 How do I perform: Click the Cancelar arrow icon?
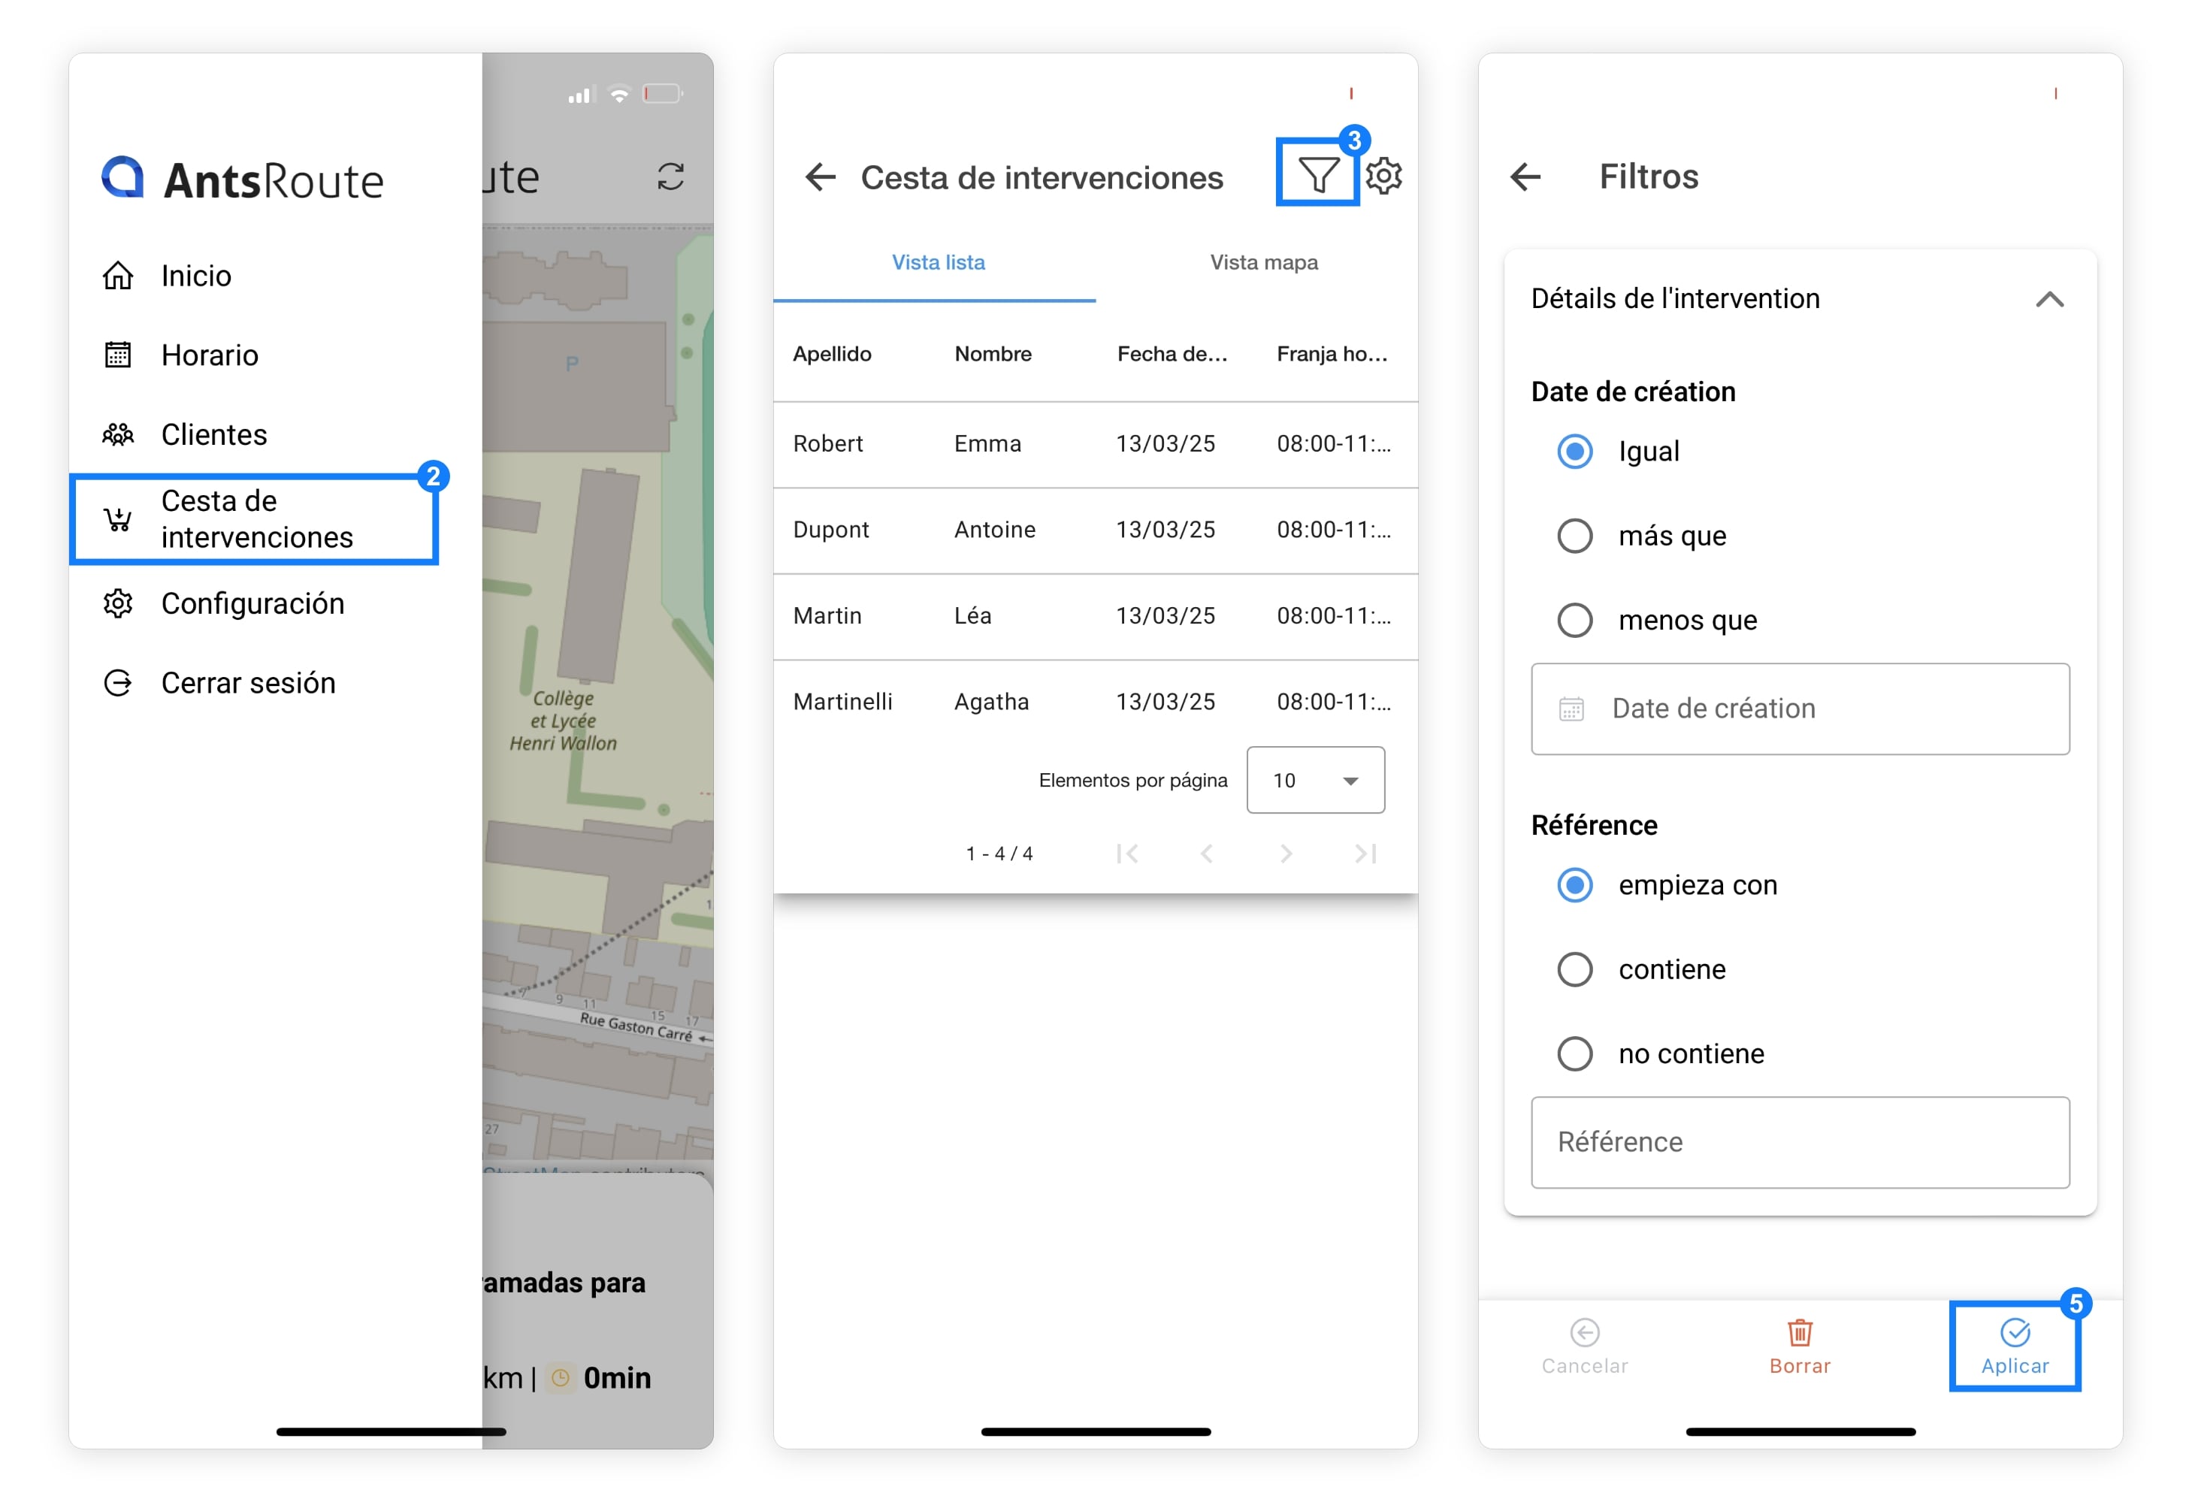click(1585, 1332)
